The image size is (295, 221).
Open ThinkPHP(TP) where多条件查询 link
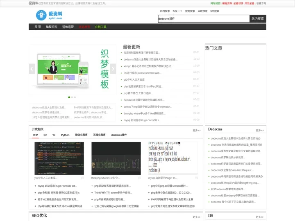tap(113, 193)
